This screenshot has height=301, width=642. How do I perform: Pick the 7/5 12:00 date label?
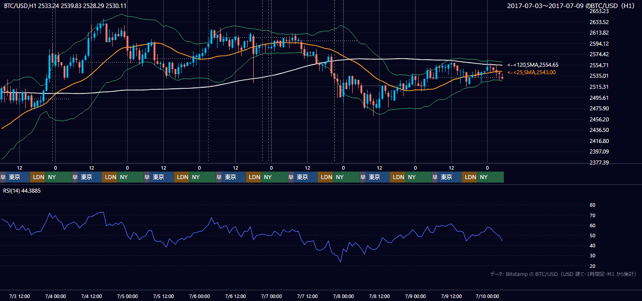point(164,296)
